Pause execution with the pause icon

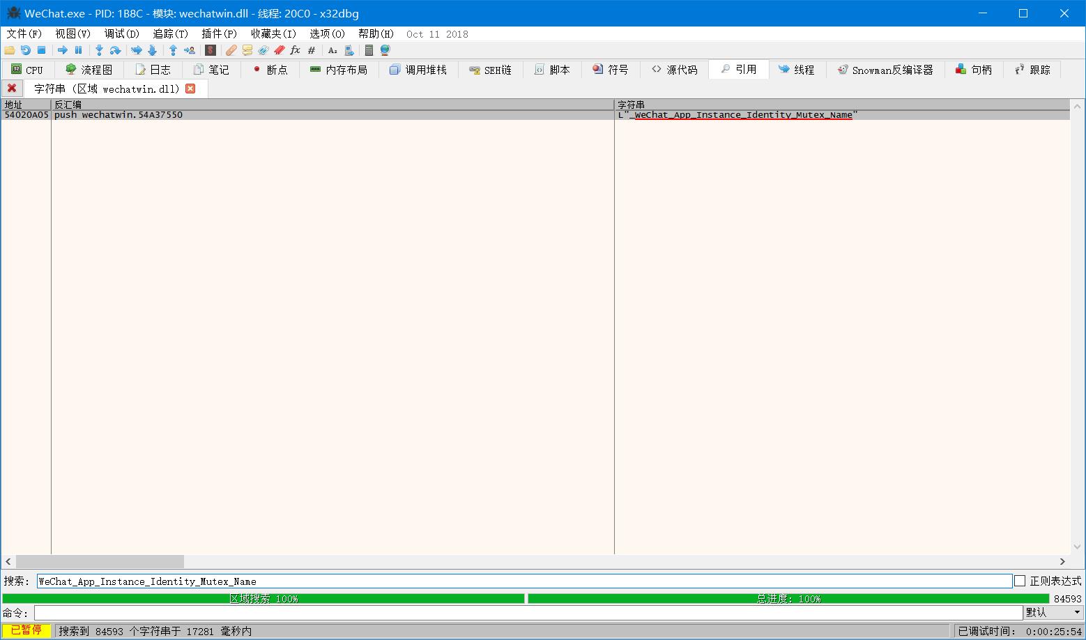(x=78, y=50)
